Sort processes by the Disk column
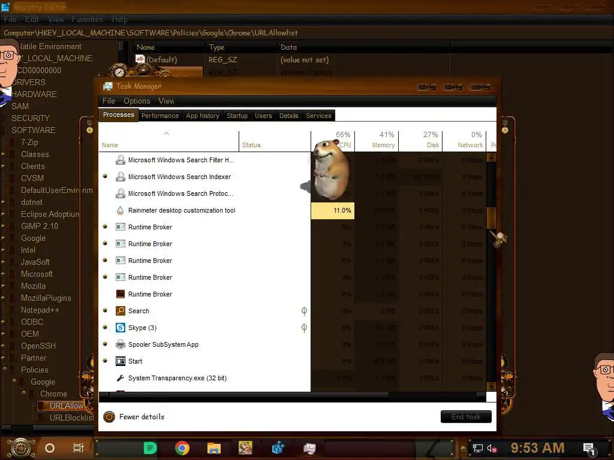 [420, 140]
